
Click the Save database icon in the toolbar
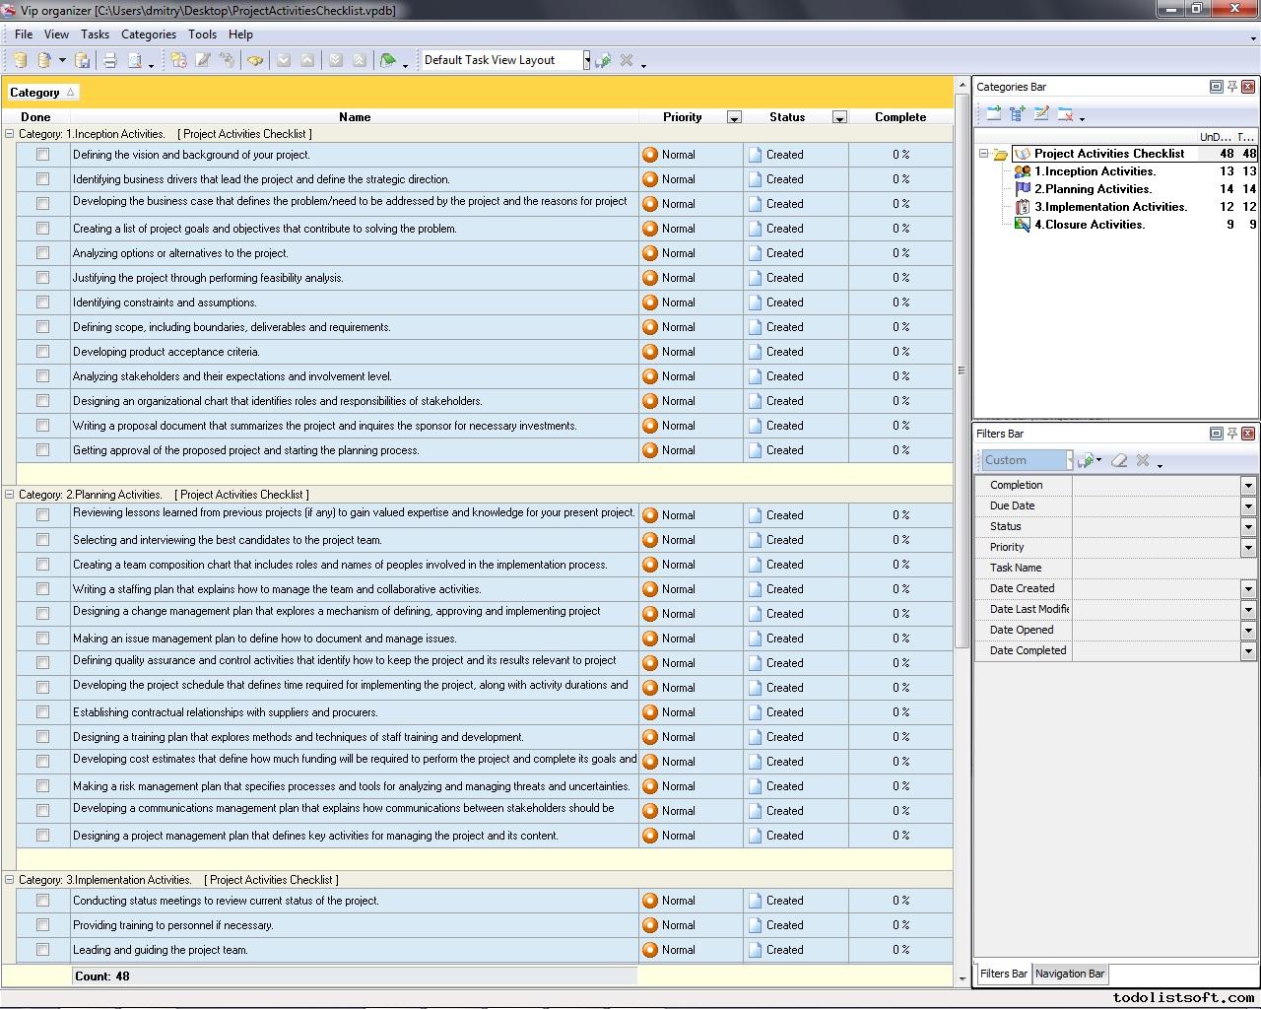(x=83, y=60)
